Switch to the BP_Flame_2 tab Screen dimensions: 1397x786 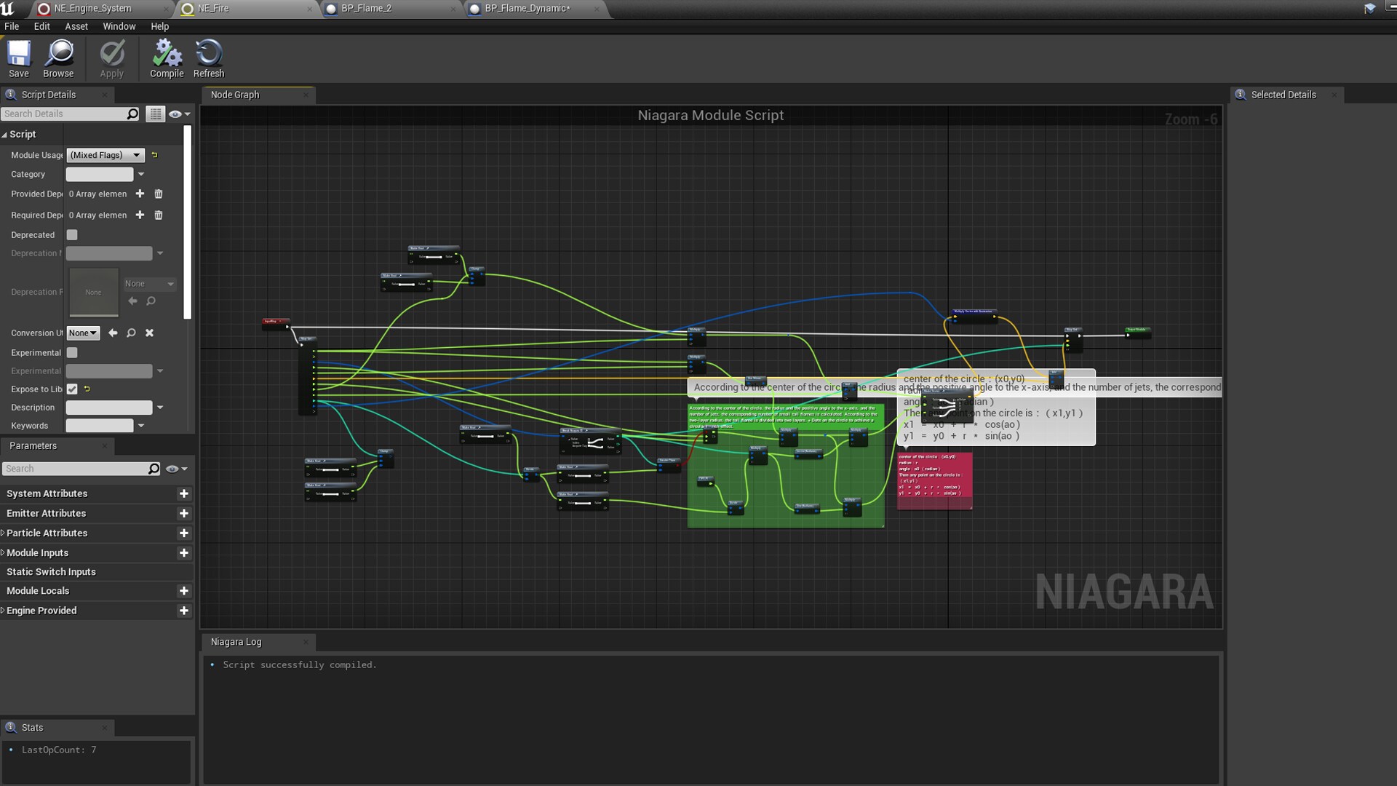[x=366, y=9]
